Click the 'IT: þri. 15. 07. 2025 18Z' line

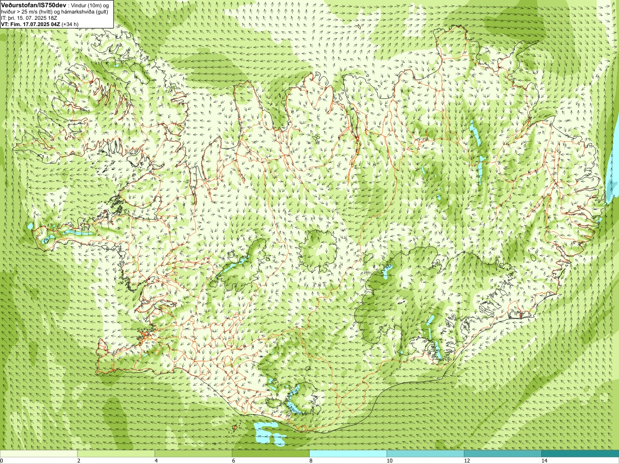pos(29,18)
